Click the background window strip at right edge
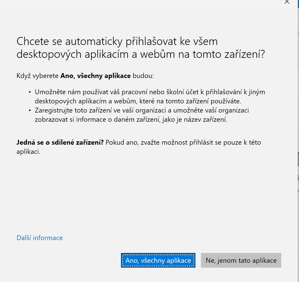Screen dimensions: 299x282 [298, 122]
